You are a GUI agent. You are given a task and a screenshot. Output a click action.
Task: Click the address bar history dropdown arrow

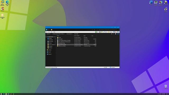92,30
